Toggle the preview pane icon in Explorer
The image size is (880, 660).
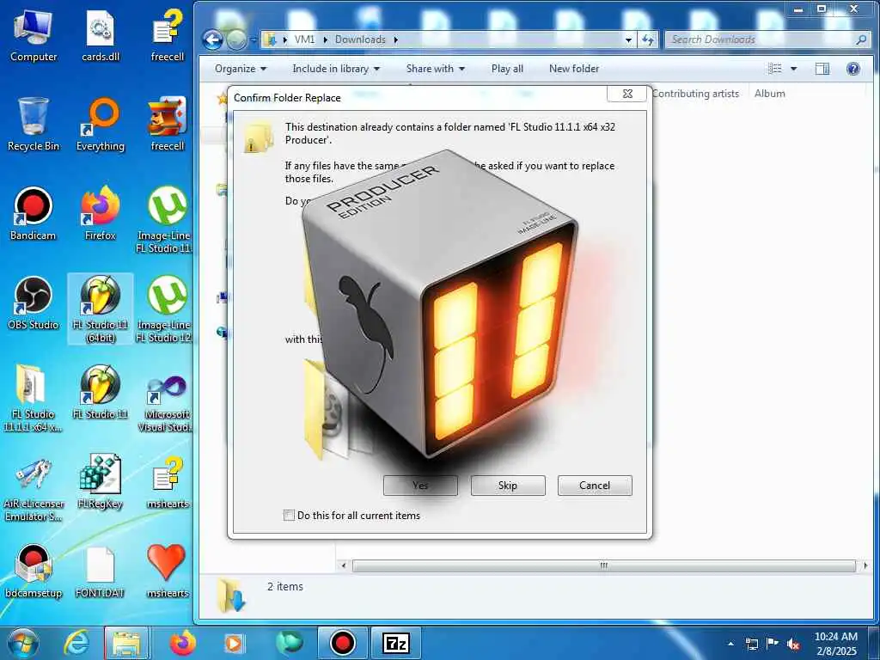click(822, 69)
